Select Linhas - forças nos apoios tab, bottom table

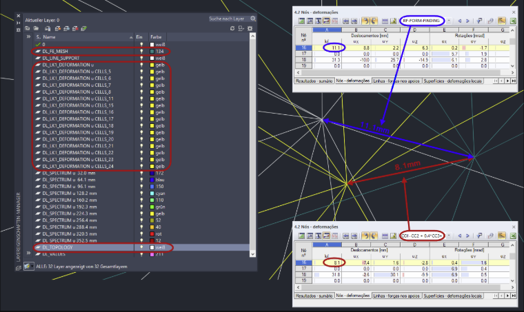[396, 295]
